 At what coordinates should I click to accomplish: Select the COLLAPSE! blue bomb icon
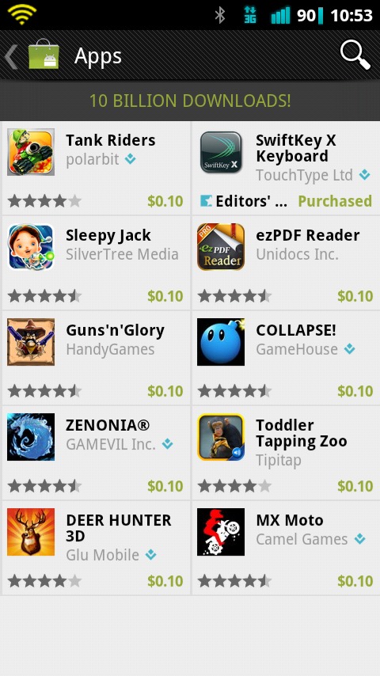[x=221, y=342]
